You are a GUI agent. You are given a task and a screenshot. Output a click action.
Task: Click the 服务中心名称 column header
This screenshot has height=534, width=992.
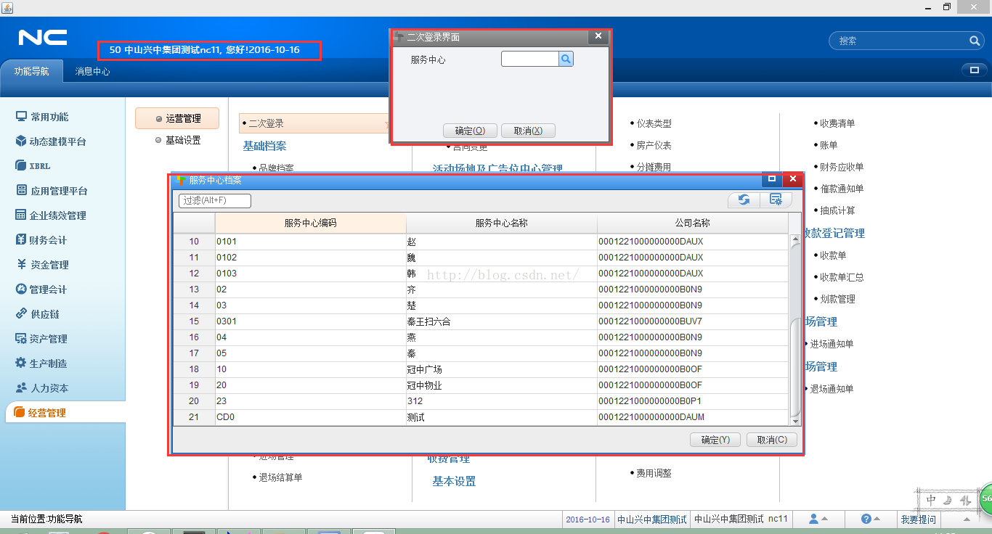tap(501, 223)
